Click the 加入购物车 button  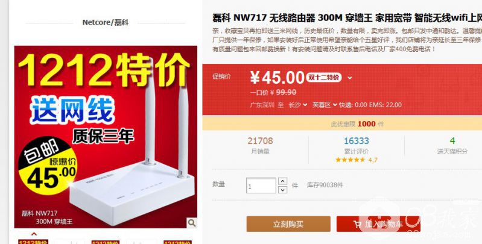[x=378, y=224]
